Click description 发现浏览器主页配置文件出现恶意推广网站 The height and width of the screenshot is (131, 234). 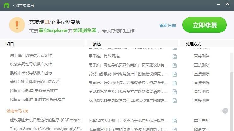(128, 100)
